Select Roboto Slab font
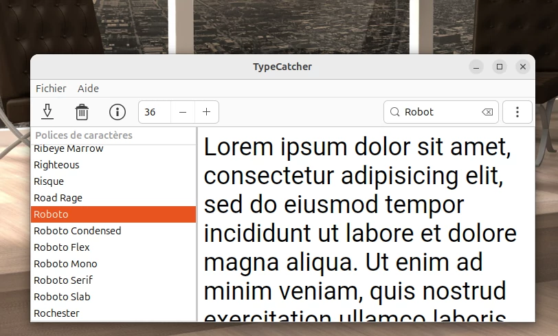The image size is (558, 336). tap(113, 297)
